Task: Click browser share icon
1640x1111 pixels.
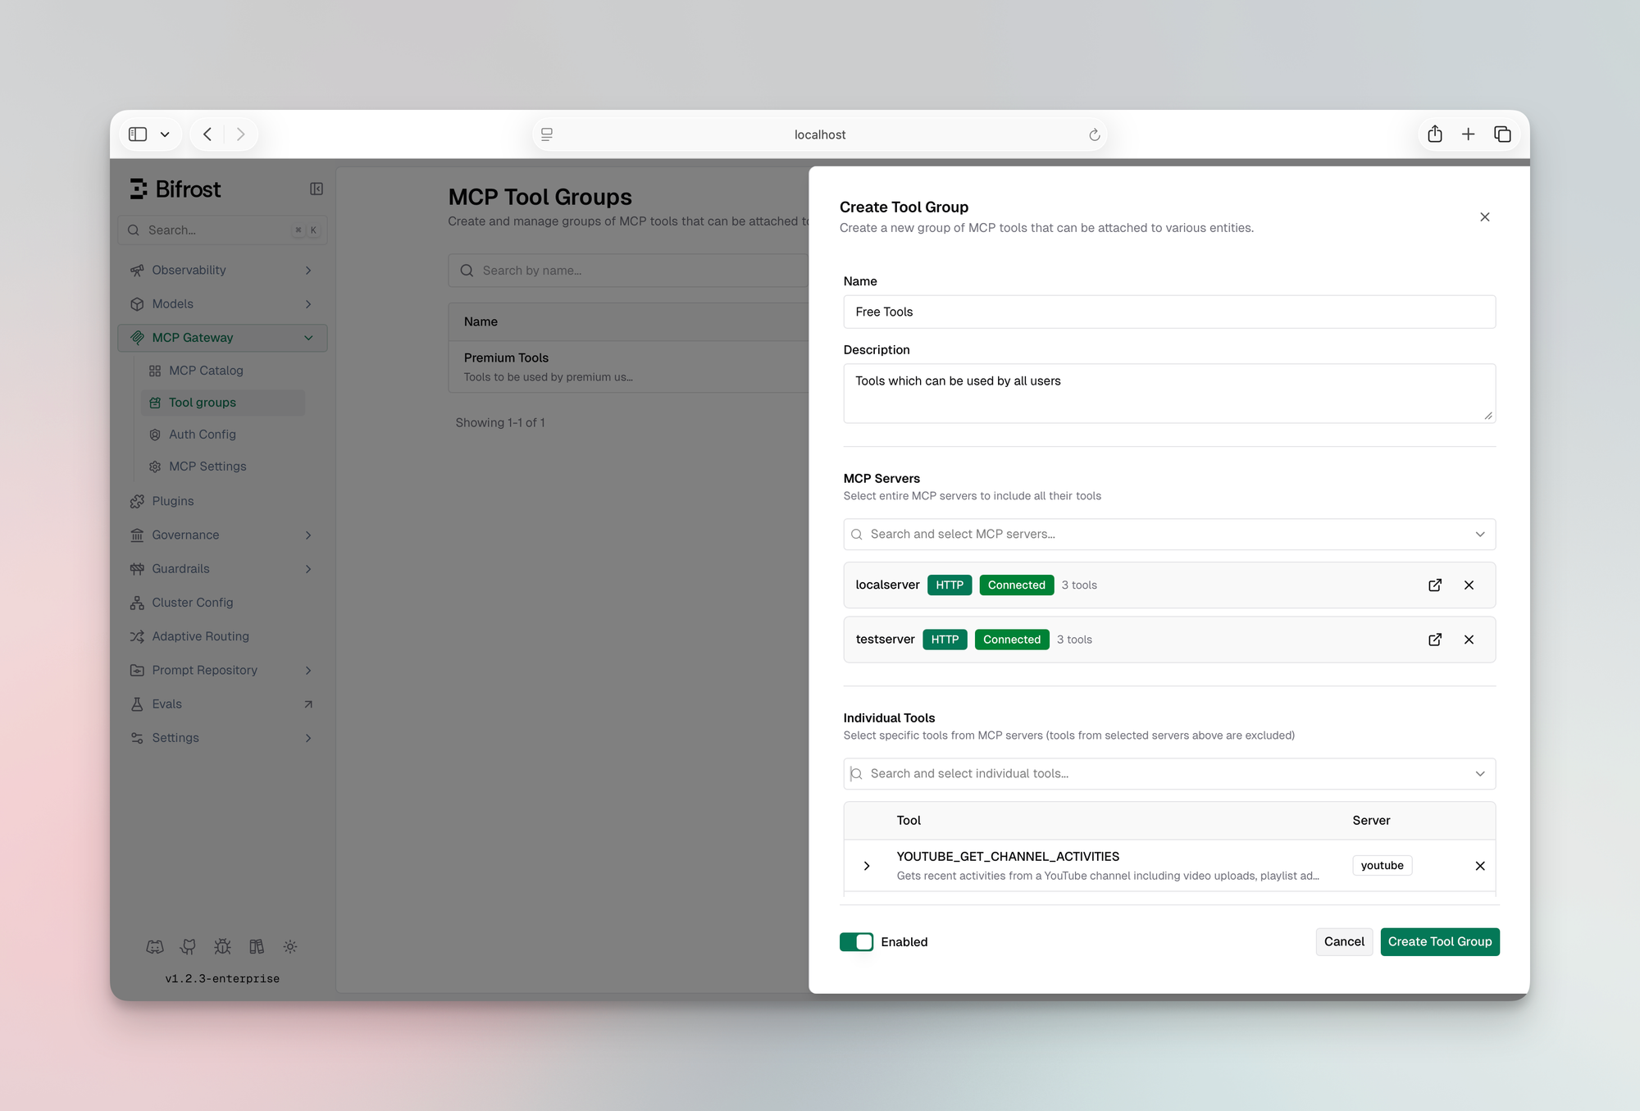Action: (x=1434, y=134)
